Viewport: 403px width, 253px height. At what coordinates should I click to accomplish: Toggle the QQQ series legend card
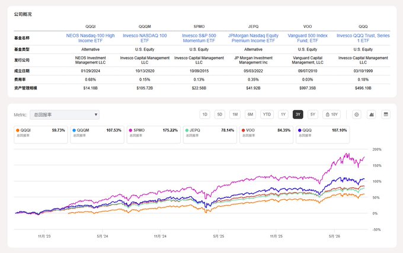(x=323, y=134)
